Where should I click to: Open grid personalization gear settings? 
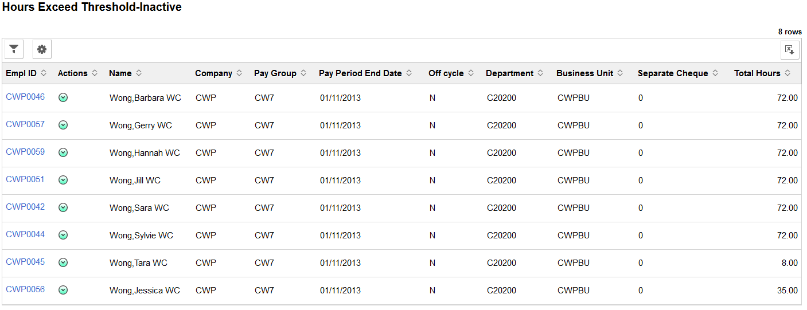click(x=42, y=49)
